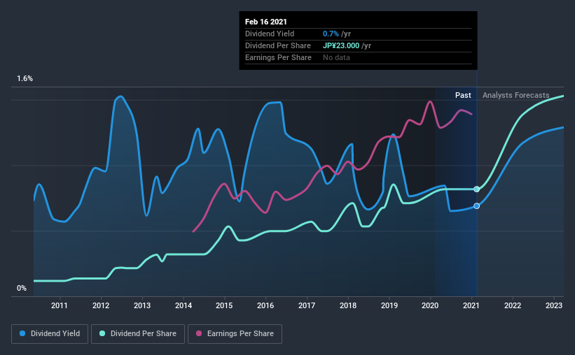Select the 2011 label on the x-axis
This screenshot has height=355, width=575.
60,305
